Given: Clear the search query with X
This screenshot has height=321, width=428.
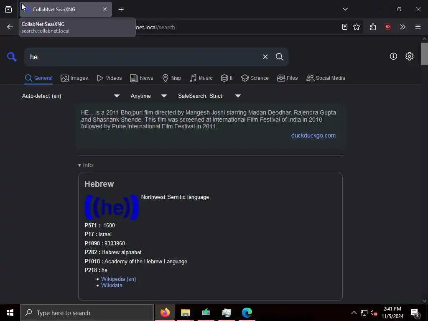Looking at the screenshot, I should click(x=265, y=57).
